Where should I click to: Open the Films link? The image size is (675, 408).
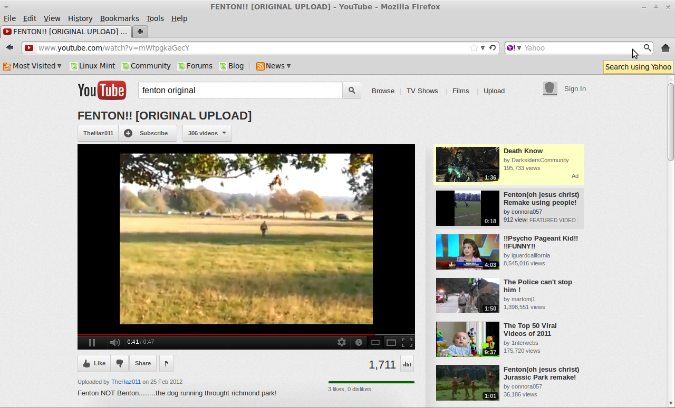[x=460, y=91]
